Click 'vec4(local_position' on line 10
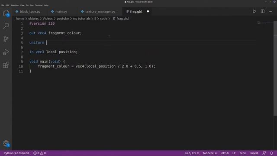 tap(96, 66)
